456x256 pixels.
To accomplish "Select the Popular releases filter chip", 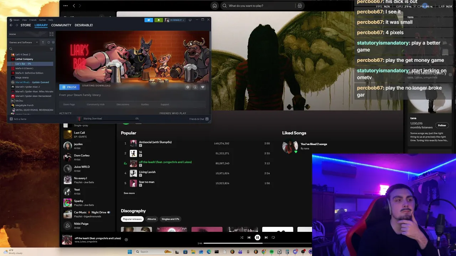I will point(132,219).
